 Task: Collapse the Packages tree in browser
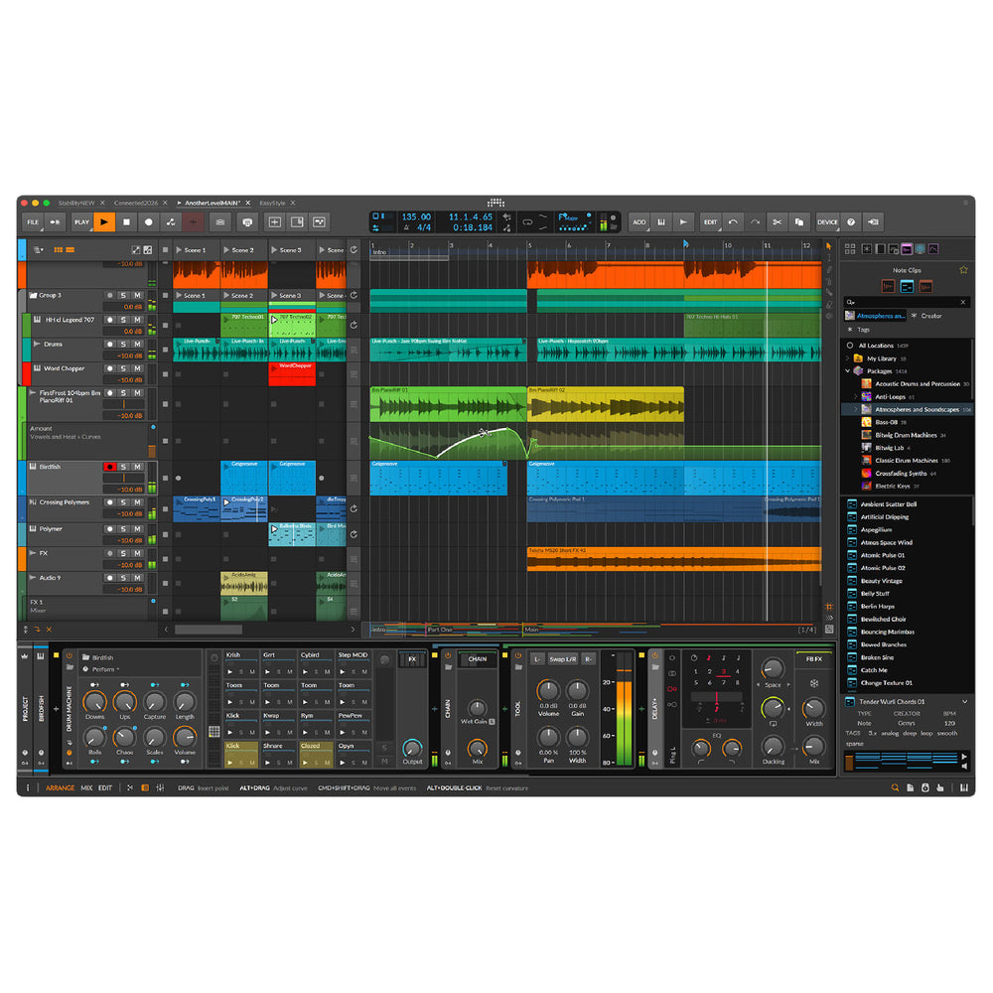[x=847, y=371]
